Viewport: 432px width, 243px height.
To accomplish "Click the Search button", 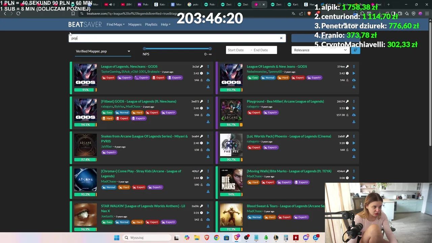I will point(325,38).
